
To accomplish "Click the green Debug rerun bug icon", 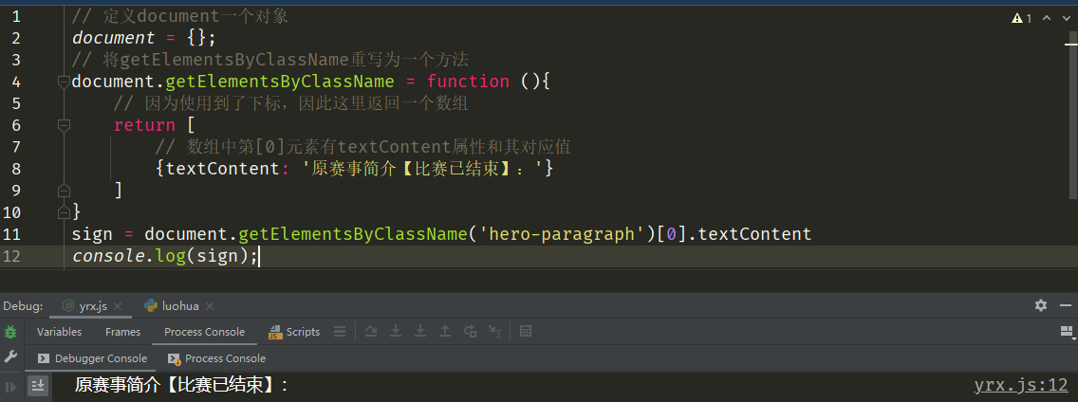I will click(10, 332).
